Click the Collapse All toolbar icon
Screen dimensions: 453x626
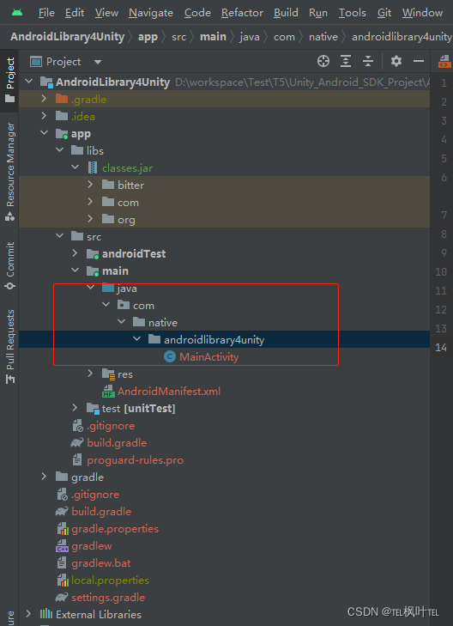(x=368, y=61)
